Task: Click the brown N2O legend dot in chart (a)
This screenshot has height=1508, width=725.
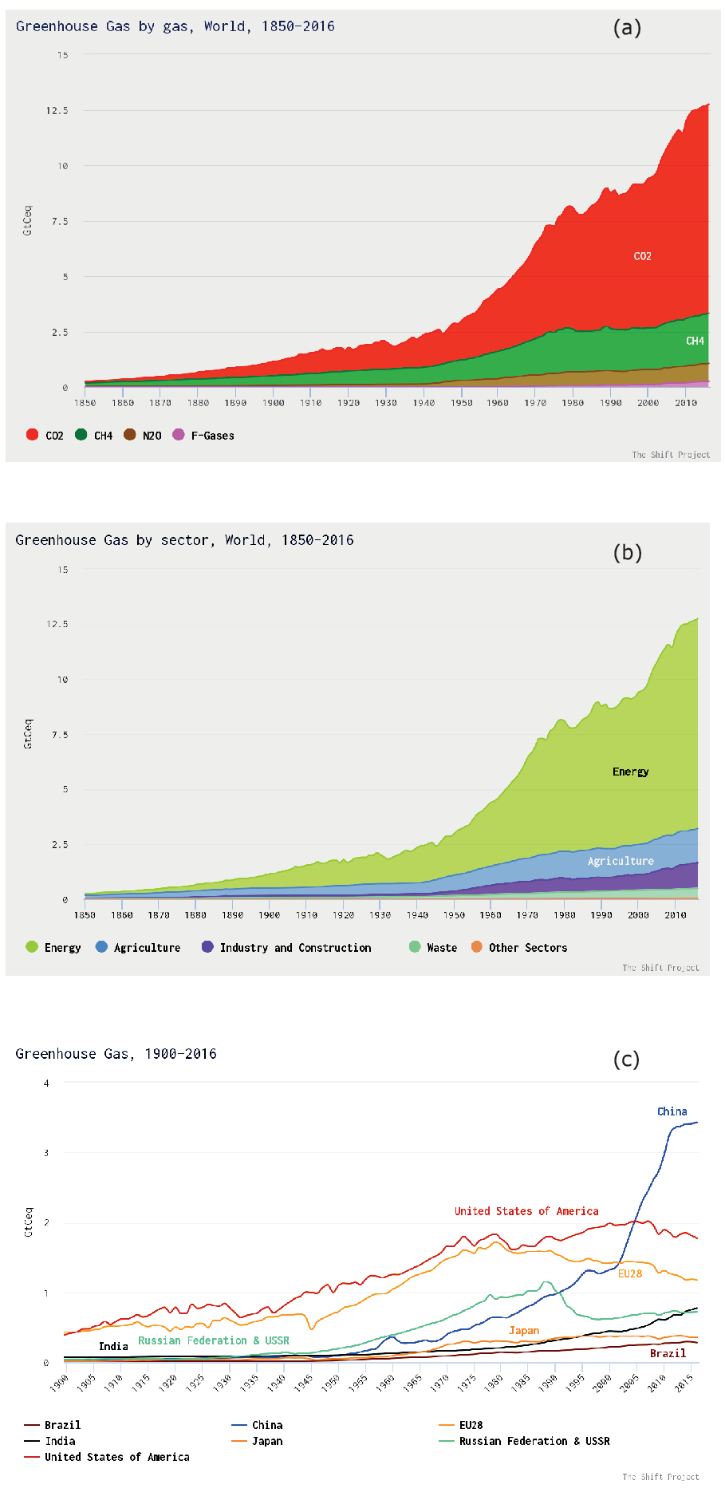Action: 129,435
